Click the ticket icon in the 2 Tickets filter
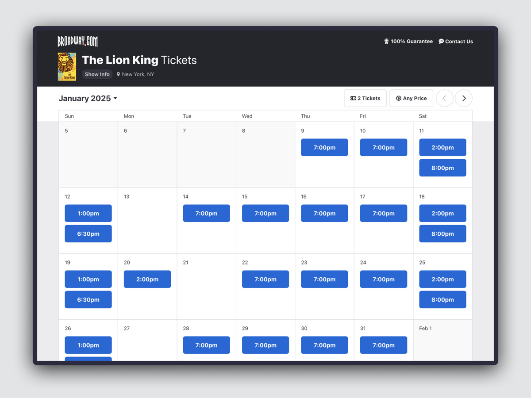Viewport: 531px width, 398px height. 353,98
